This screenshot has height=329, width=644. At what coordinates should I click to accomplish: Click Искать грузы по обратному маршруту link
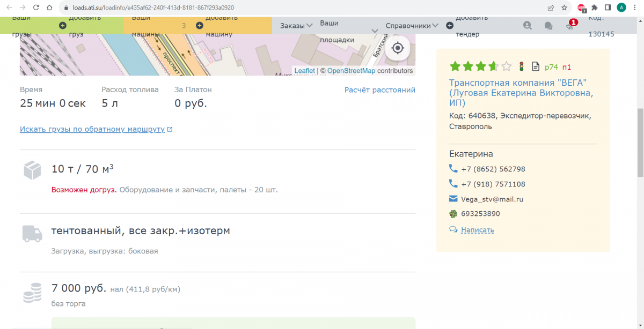pos(92,129)
